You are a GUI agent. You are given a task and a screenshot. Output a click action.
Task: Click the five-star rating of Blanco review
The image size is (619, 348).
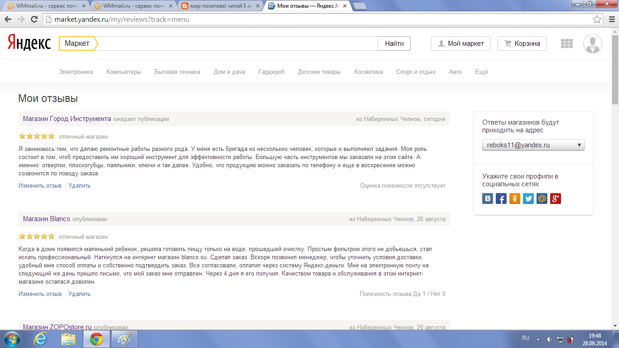(x=37, y=236)
